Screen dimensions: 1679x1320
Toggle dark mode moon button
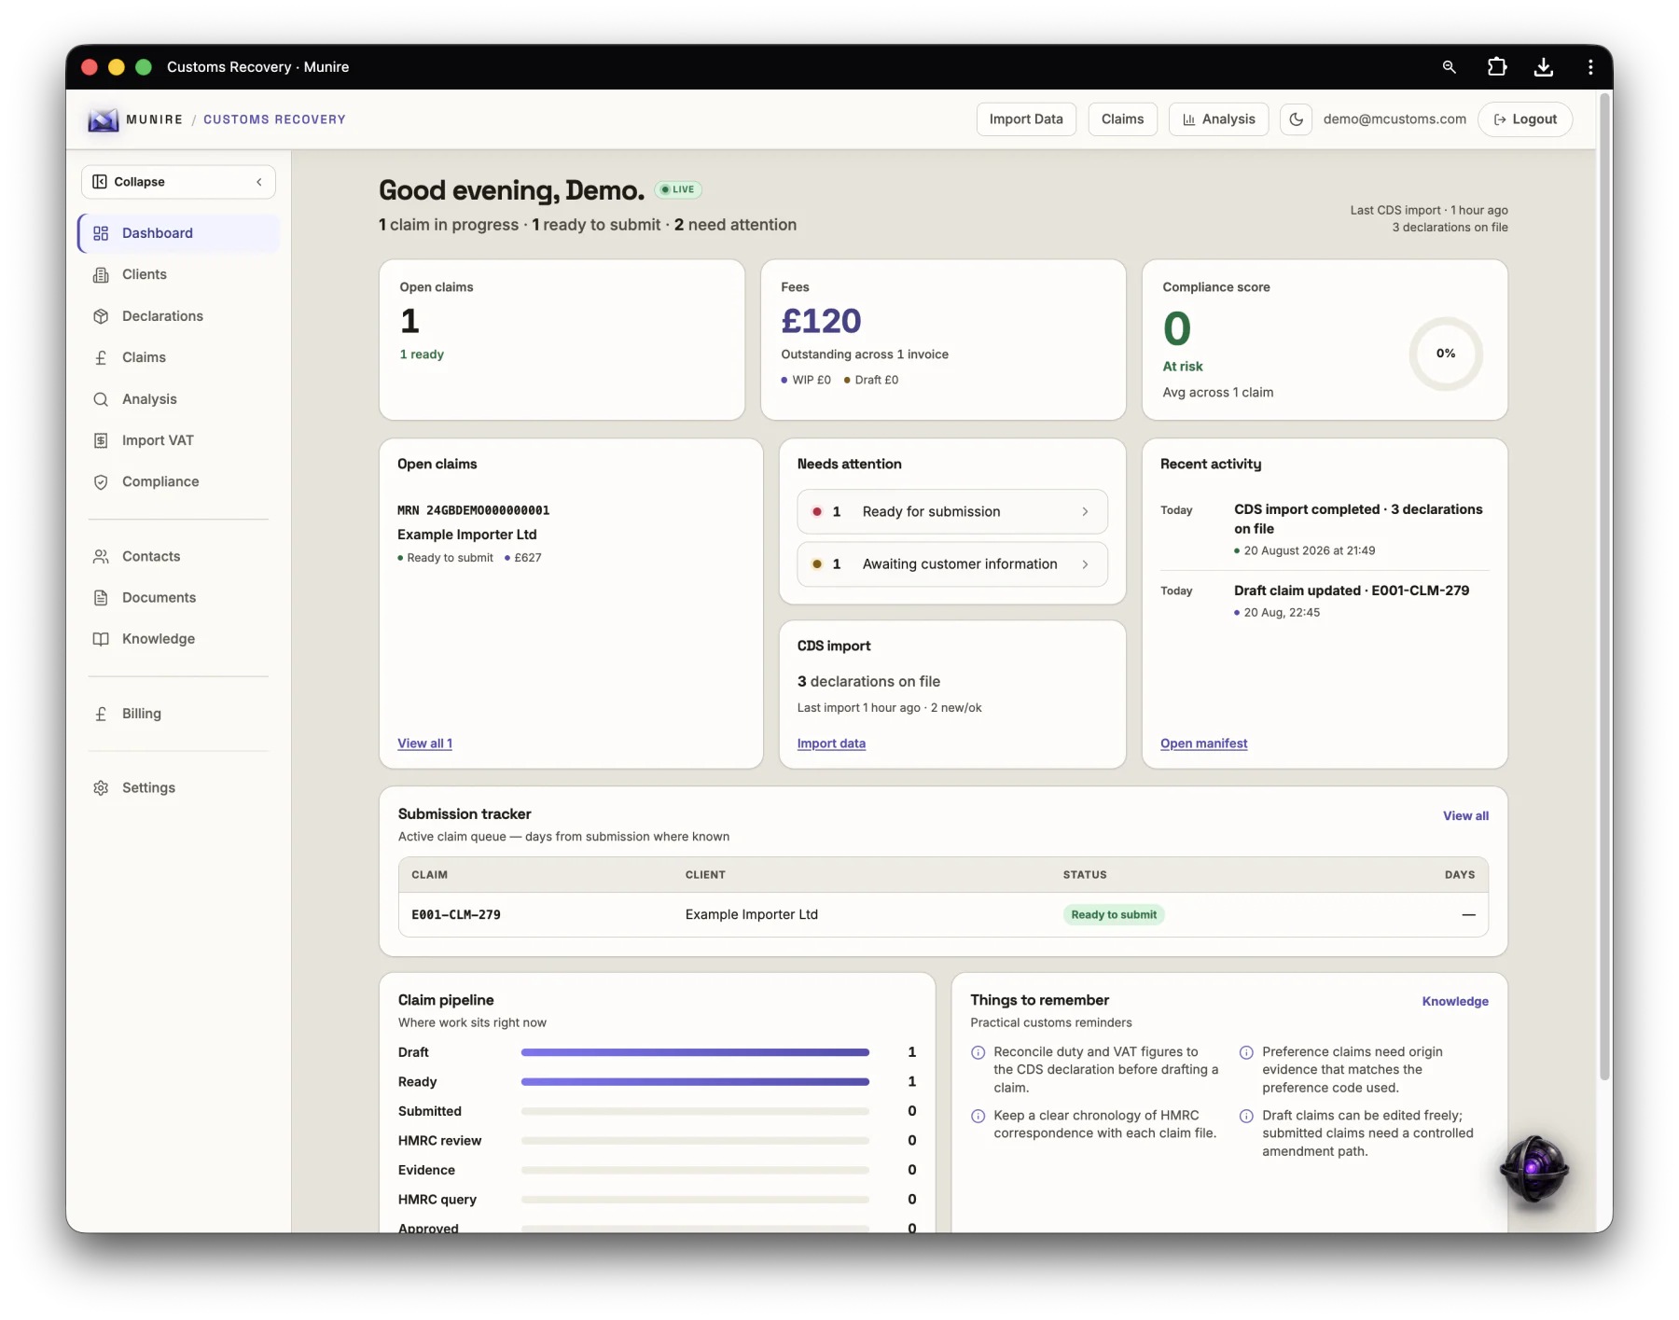point(1296,119)
